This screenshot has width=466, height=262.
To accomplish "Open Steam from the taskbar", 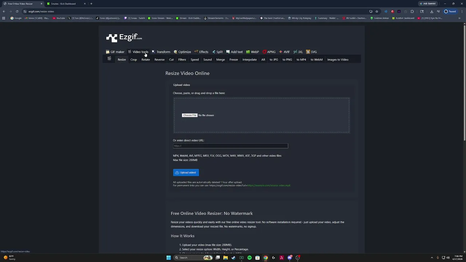I will pyautogui.click(x=233, y=258).
